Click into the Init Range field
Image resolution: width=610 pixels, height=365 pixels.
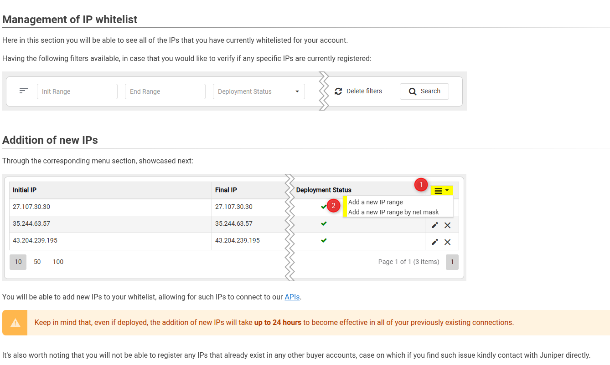coord(77,91)
